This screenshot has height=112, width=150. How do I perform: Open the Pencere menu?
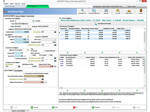tap(17, 4)
